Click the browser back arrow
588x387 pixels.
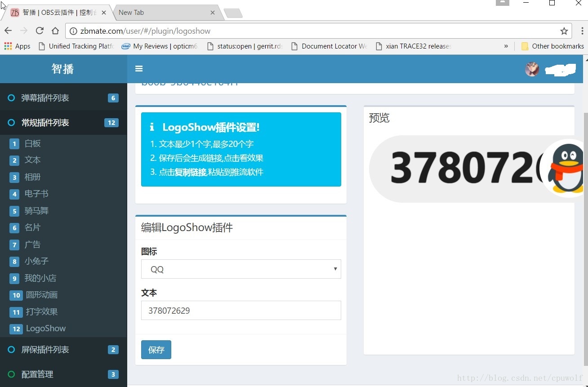8,31
